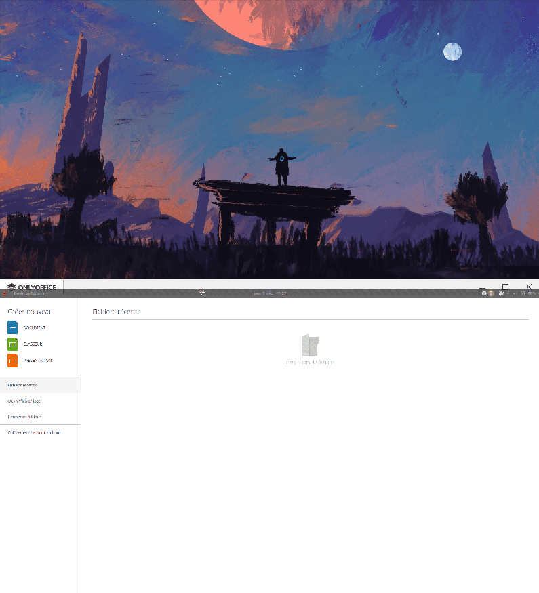The image size is (539, 593).
Task: Create a new Classeur spreadsheet
Action: pyautogui.click(x=25, y=344)
